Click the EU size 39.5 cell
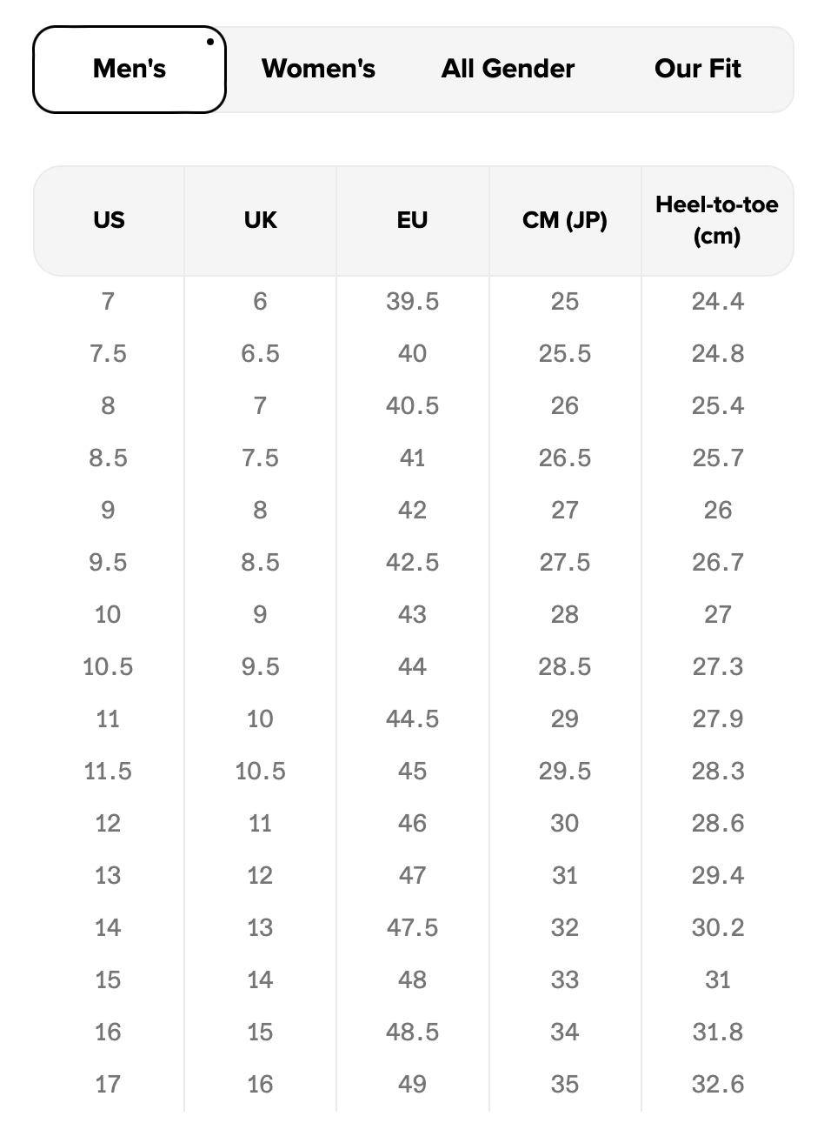 [x=412, y=302]
